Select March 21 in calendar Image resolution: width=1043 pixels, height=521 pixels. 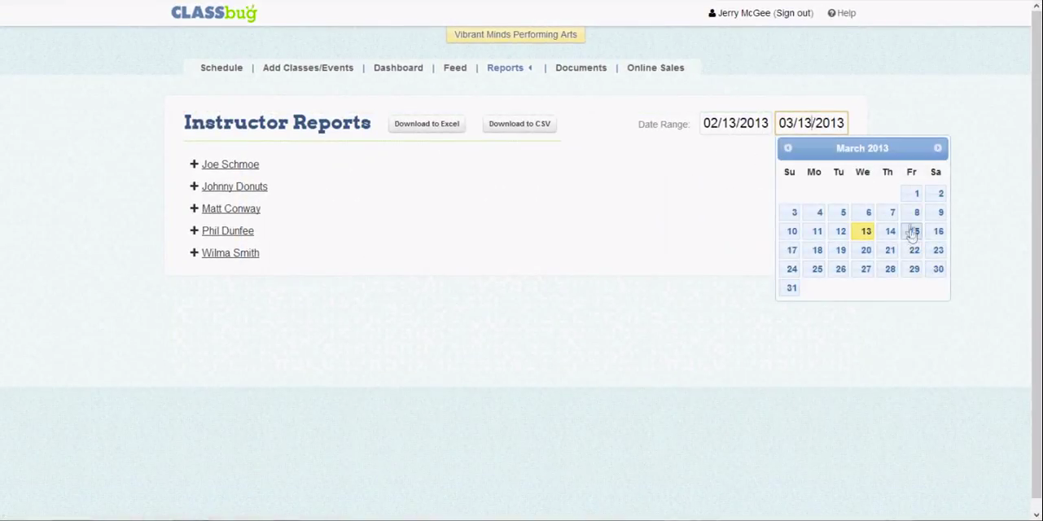coord(887,250)
